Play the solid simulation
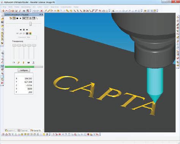 tap(20, 18)
